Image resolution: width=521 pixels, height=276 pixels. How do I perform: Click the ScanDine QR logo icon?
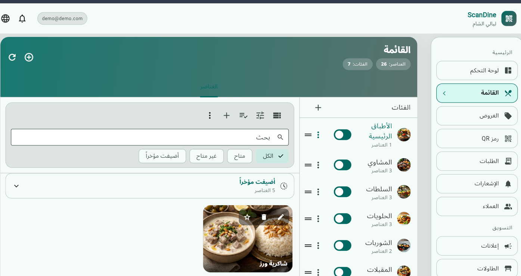coord(508,18)
